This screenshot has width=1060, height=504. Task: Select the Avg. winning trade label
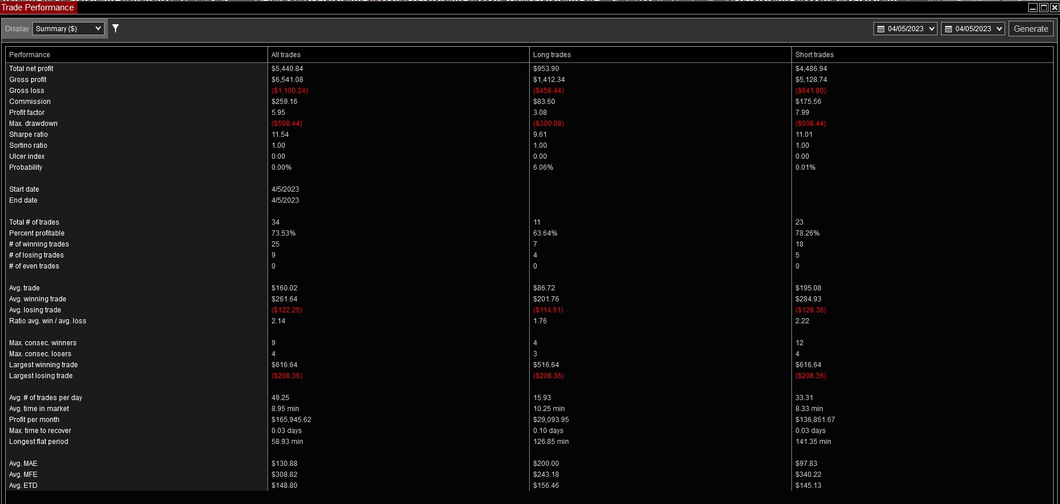click(38, 299)
